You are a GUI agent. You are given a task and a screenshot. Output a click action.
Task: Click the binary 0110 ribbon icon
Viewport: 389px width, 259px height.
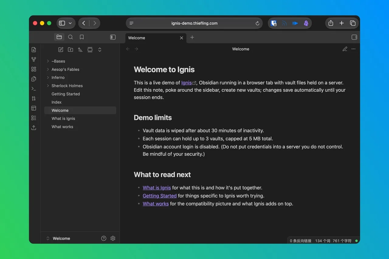(x=34, y=98)
